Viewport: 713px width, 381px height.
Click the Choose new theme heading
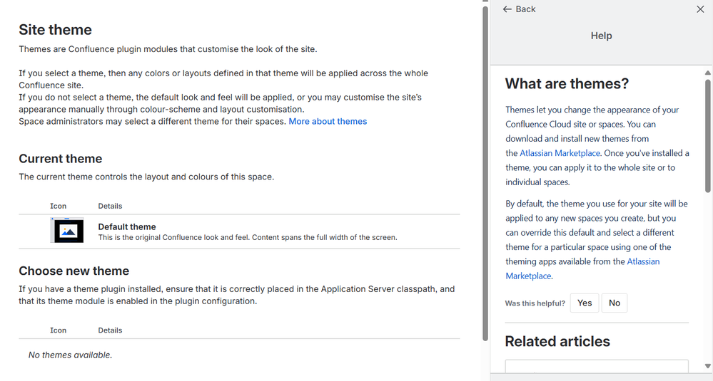[74, 271]
